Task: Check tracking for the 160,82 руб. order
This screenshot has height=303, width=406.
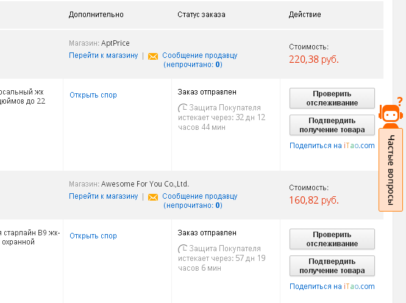Action: coord(332,239)
